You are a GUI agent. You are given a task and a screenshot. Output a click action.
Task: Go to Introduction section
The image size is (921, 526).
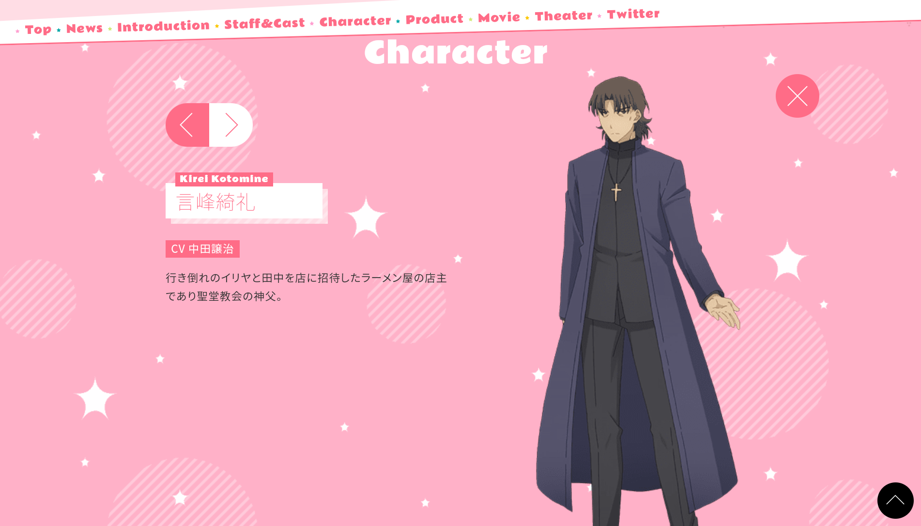(163, 26)
